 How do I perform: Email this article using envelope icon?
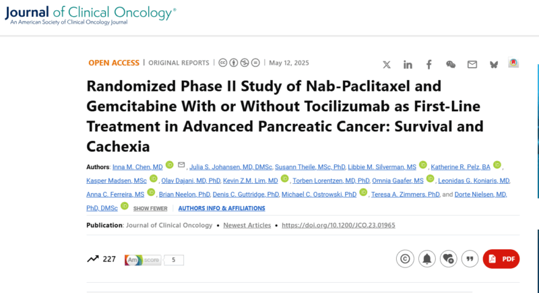click(472, 65)
